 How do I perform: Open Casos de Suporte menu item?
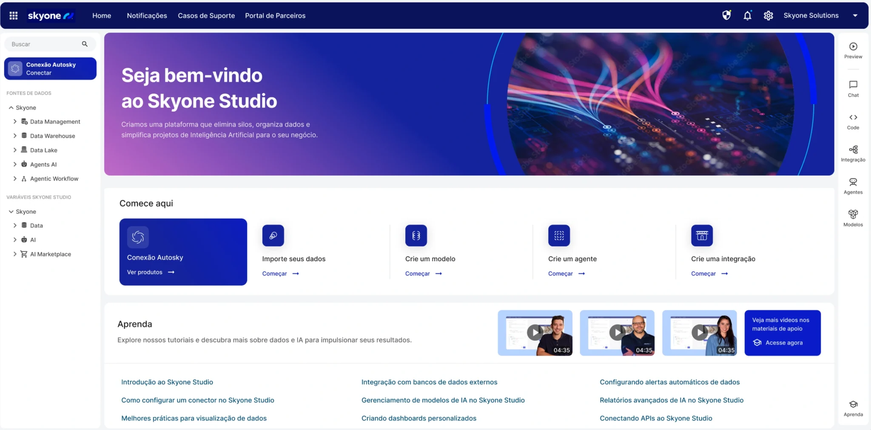tap(206, 16)
